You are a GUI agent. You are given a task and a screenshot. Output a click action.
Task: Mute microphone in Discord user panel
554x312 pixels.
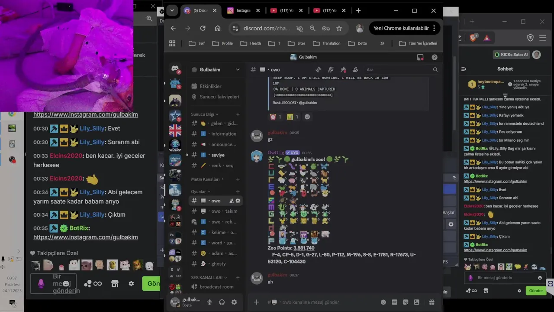tap(209, 302)
